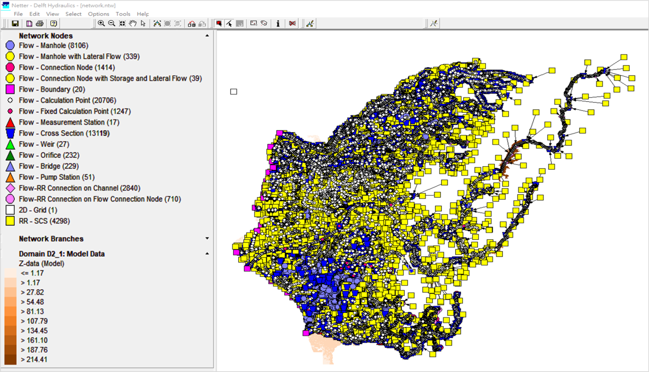
Task: Click the edit network icon with pencil
Action: pyautogui.click(x=310, y=24)
